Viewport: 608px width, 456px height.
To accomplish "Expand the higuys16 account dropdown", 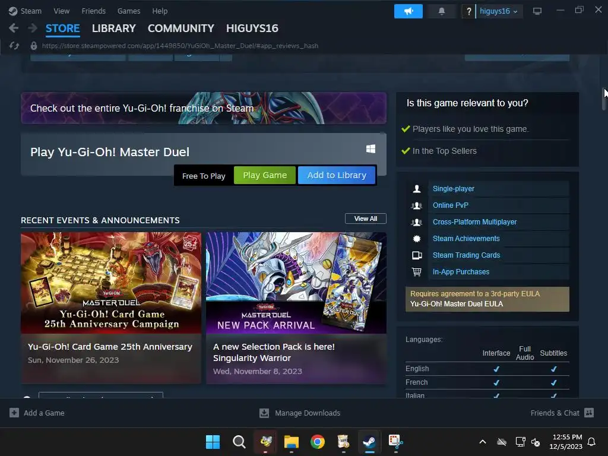I will (x=499, y=11).
